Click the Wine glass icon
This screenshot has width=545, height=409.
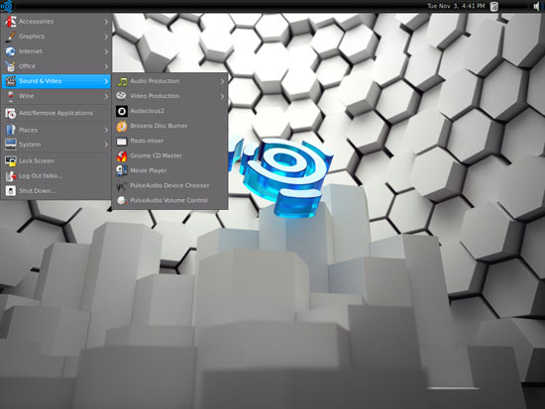pyautogui.click(x=11, y=96)
